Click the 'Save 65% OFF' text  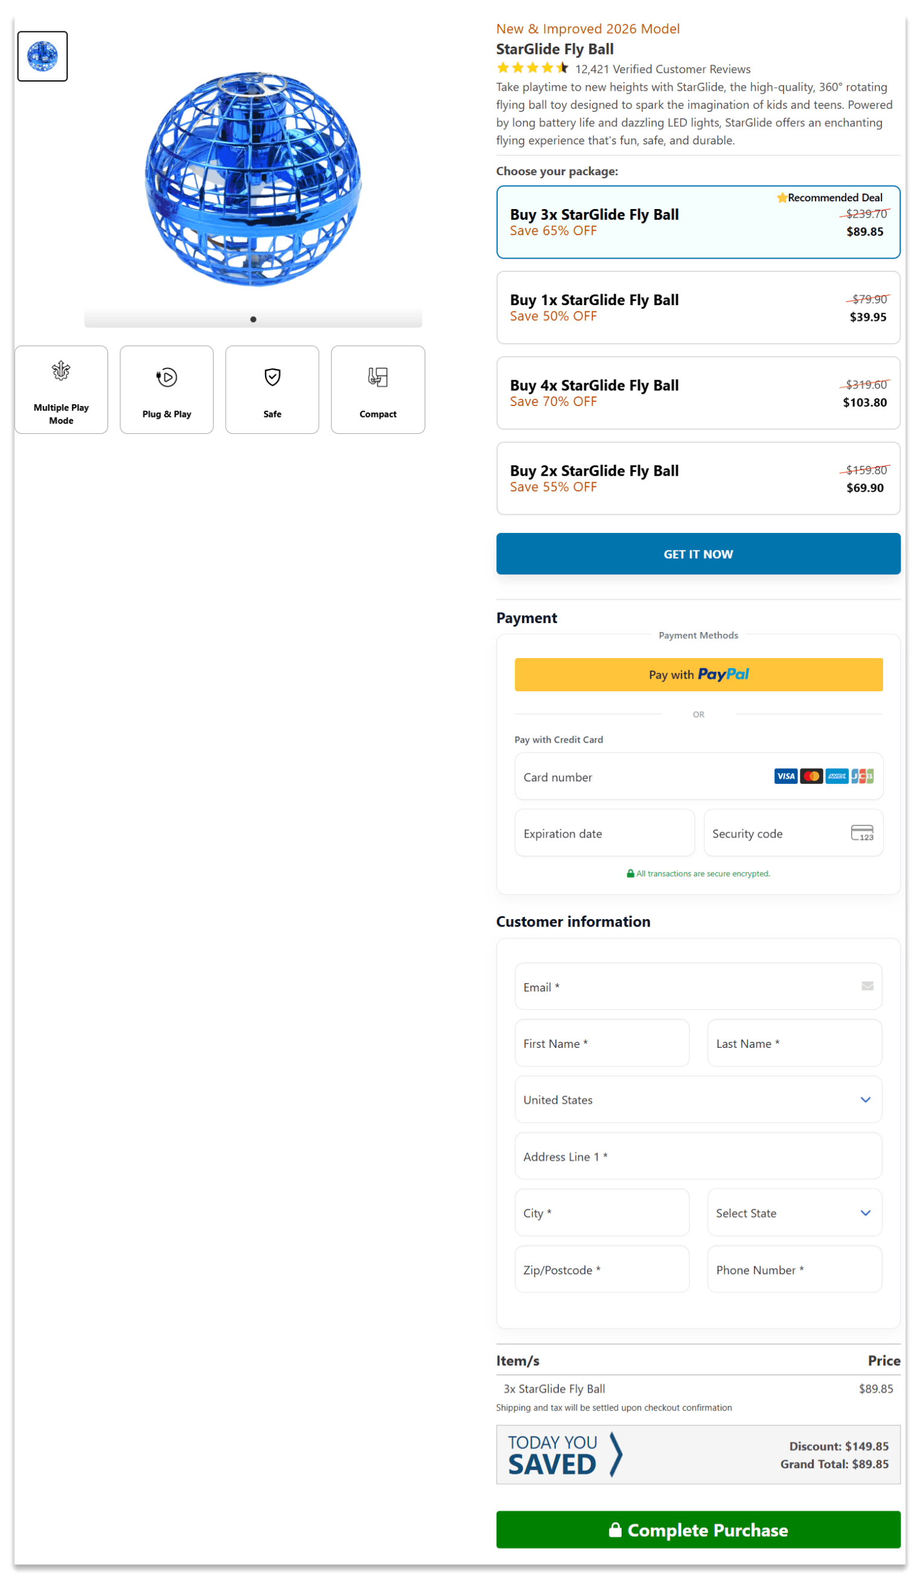pyautogui.click(x=553, y=231)
